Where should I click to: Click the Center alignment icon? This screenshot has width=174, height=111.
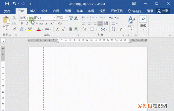(89, 23)
